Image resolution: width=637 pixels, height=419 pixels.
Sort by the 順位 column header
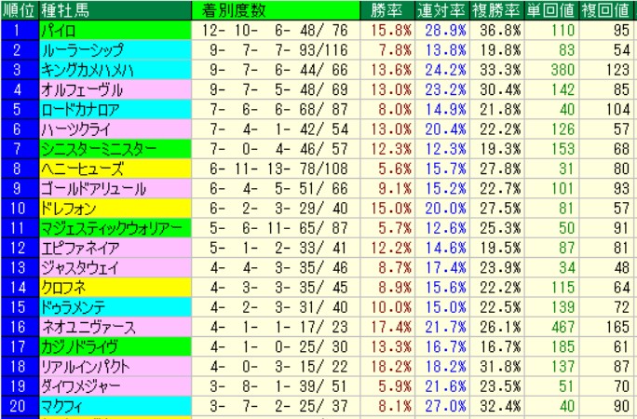click(20, 10)
